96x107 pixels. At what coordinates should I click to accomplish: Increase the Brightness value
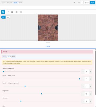tap(90, 94)
